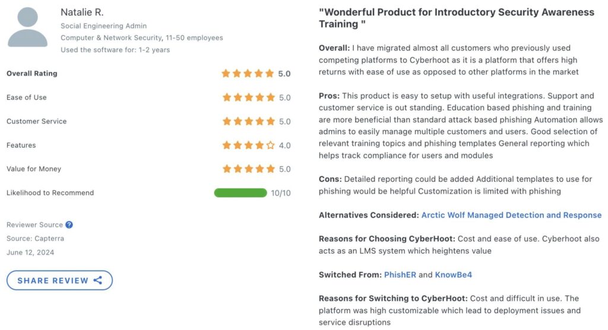Click the Reviewer Source help question-mark icon
This screenshot has width=608, height=330.
pyautogui.click(x=69, y=225)
